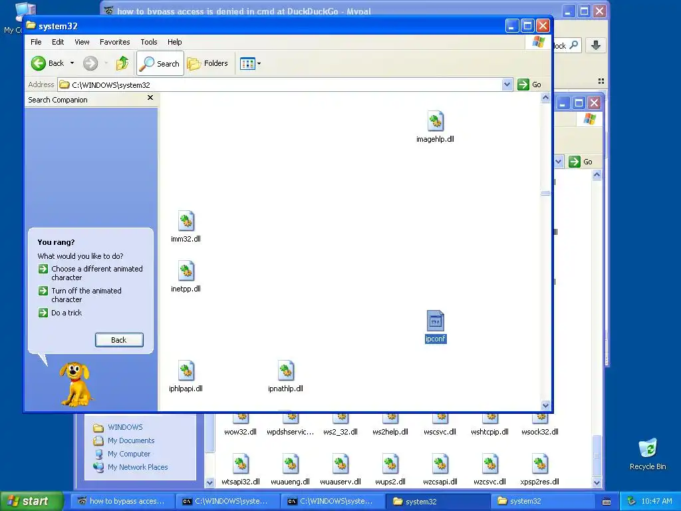Select the imm32.dll file icon
The height and width of the screenshot is (511, 681).
186,221
